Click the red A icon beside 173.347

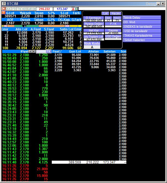point(73,9)
